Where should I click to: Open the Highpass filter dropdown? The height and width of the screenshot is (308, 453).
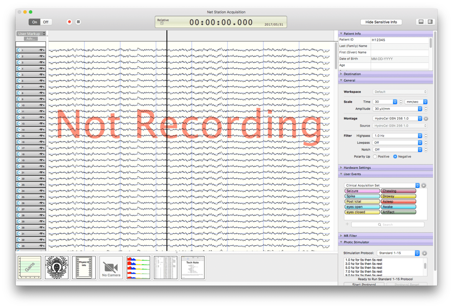pos(397,136)
